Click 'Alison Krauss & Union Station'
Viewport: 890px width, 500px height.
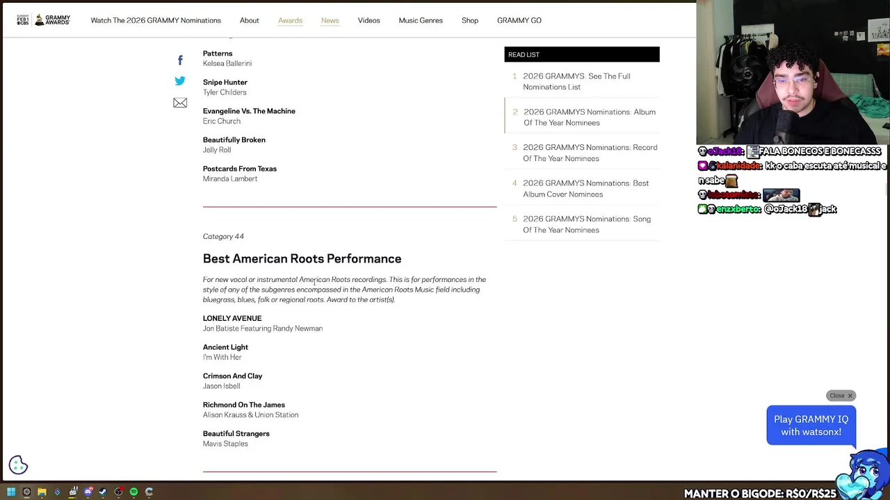(250, 415)
